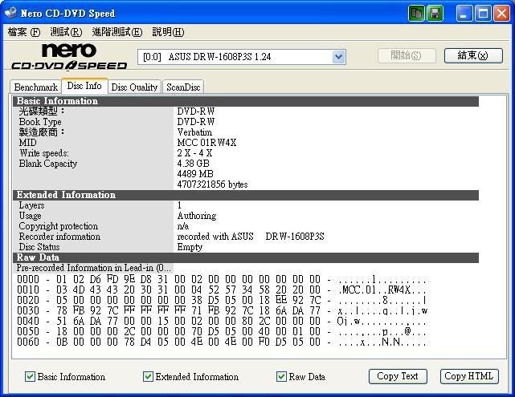Viewport: 515px width, 397px height.
Task: Click the Copy Text button
Action: [398, 376]
